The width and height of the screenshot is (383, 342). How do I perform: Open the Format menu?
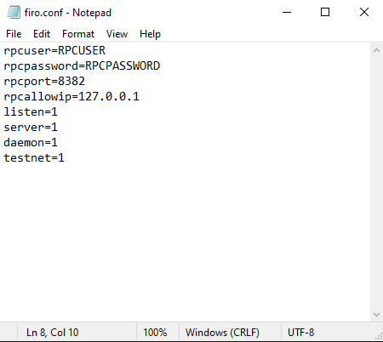78,34
